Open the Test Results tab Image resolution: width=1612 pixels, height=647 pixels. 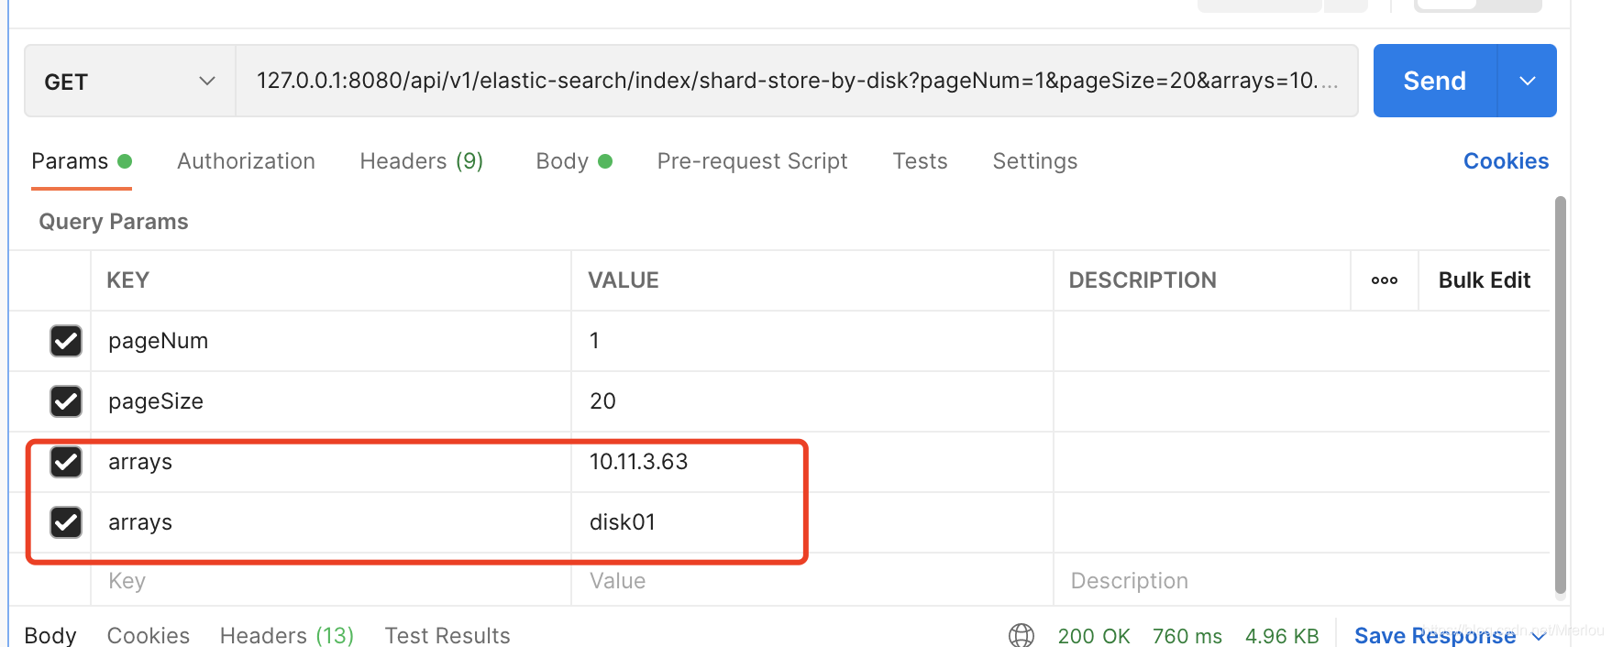(x=447, y=635)
